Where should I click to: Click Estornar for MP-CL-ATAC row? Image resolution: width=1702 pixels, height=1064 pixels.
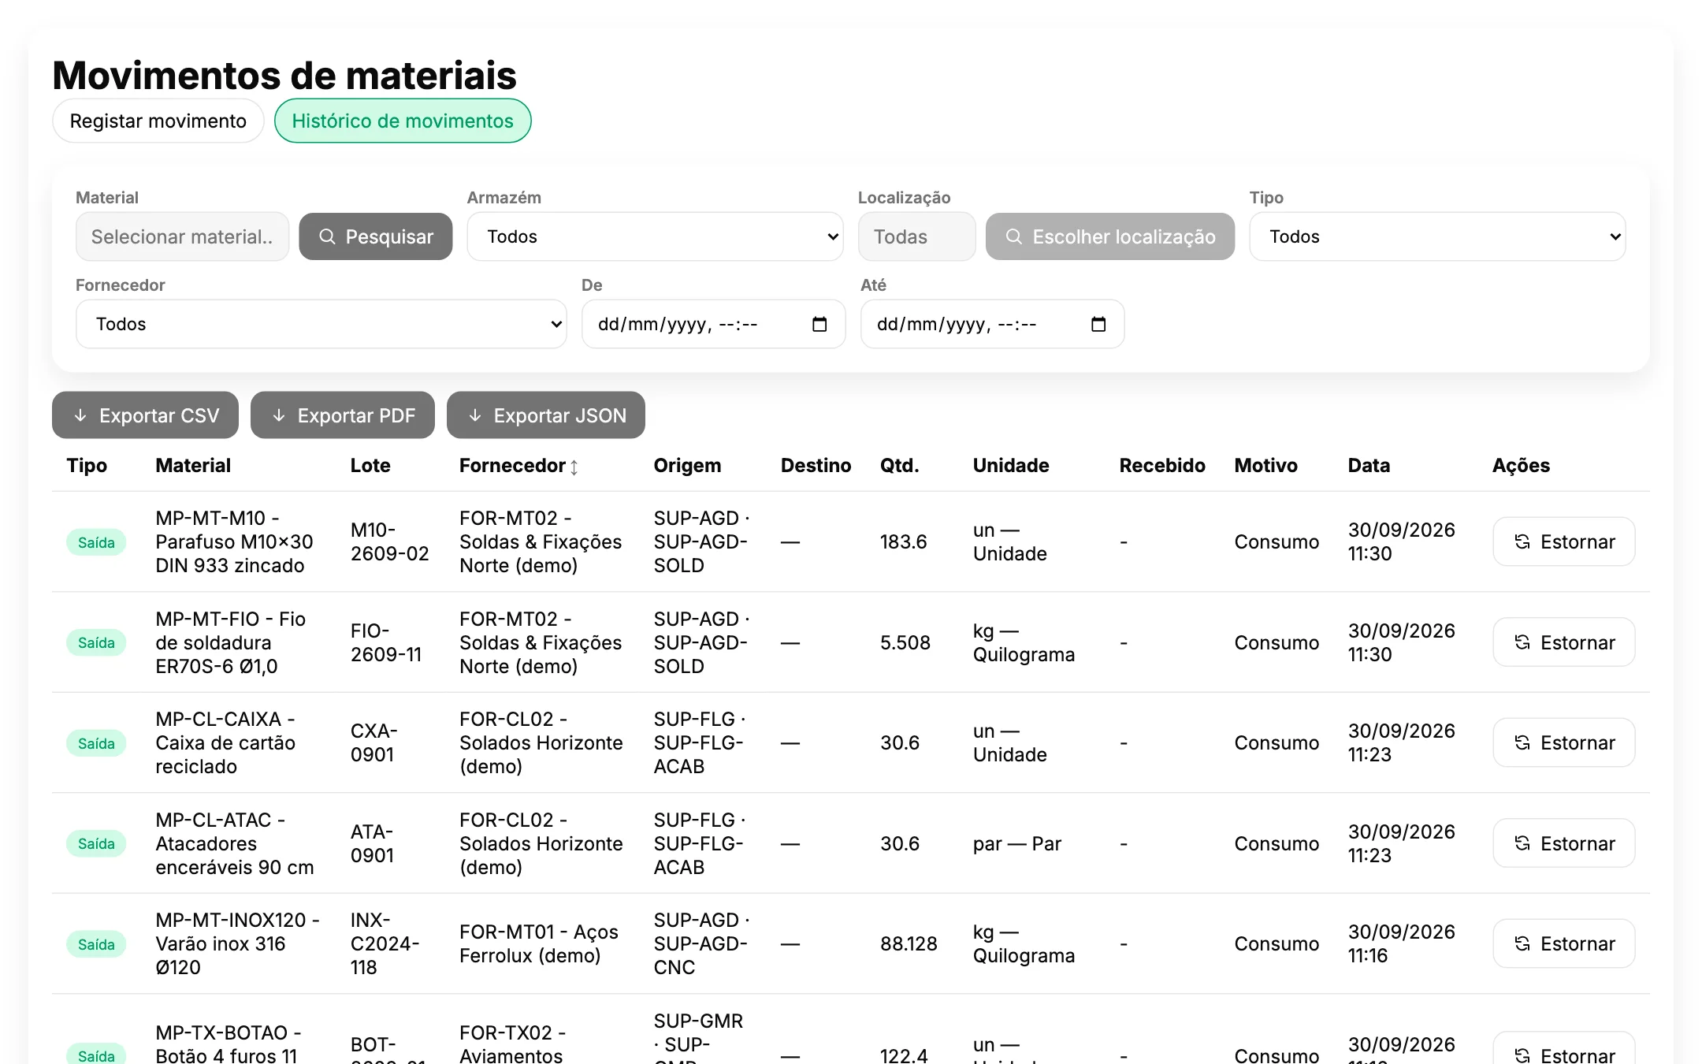pyautogui.click(x=1563, y=843)
